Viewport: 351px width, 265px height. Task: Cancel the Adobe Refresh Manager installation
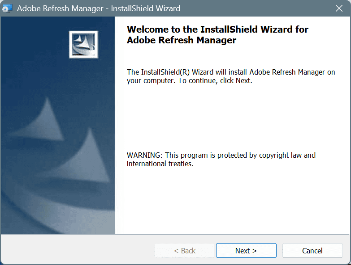click(x=312, y=251)
